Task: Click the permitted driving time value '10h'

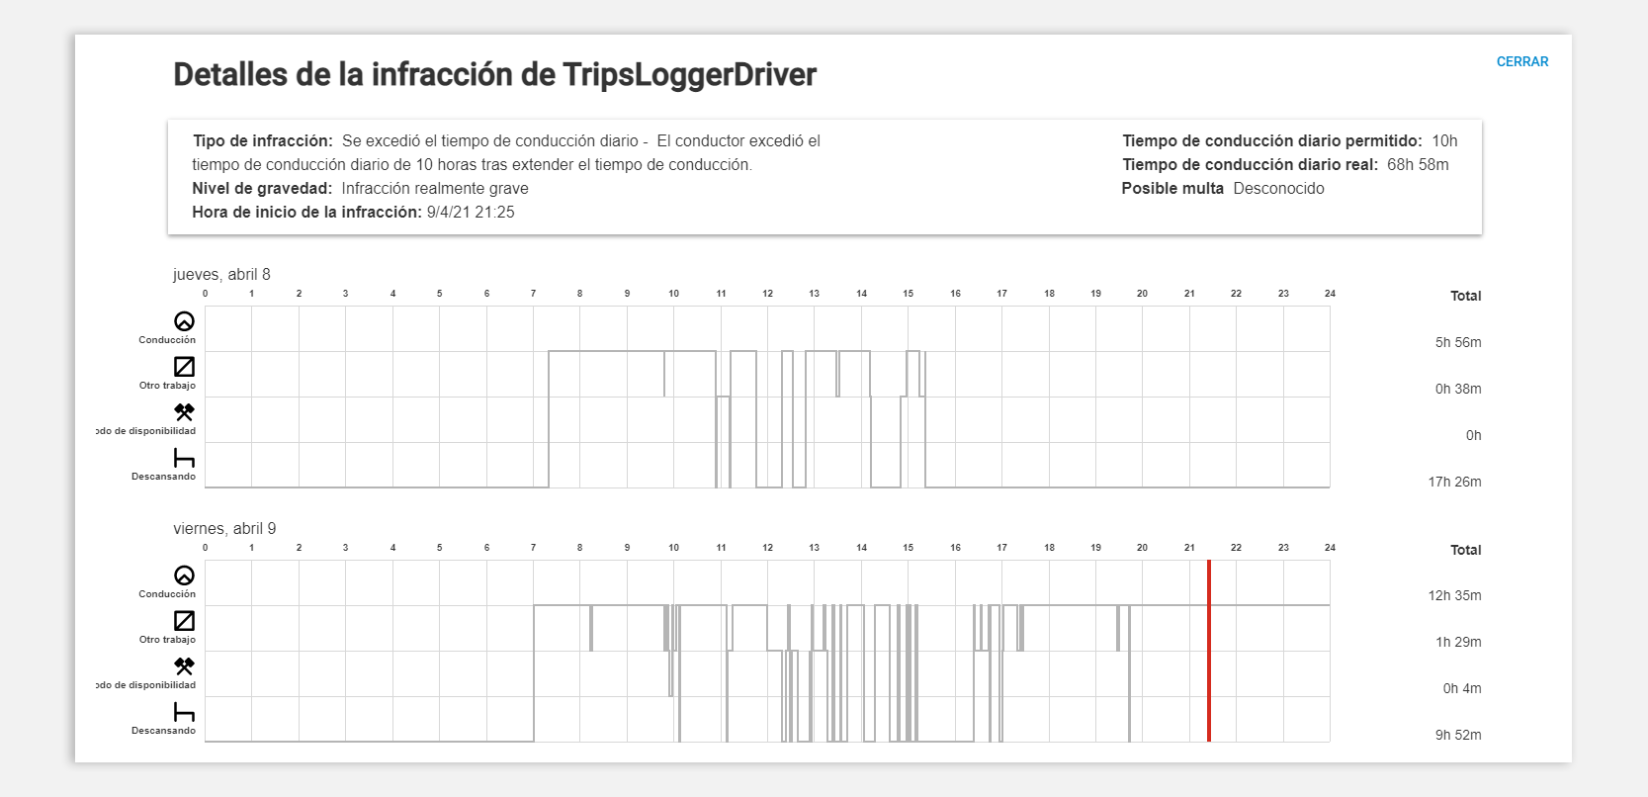Action: pyautogui.click(x=1444, y=141)
